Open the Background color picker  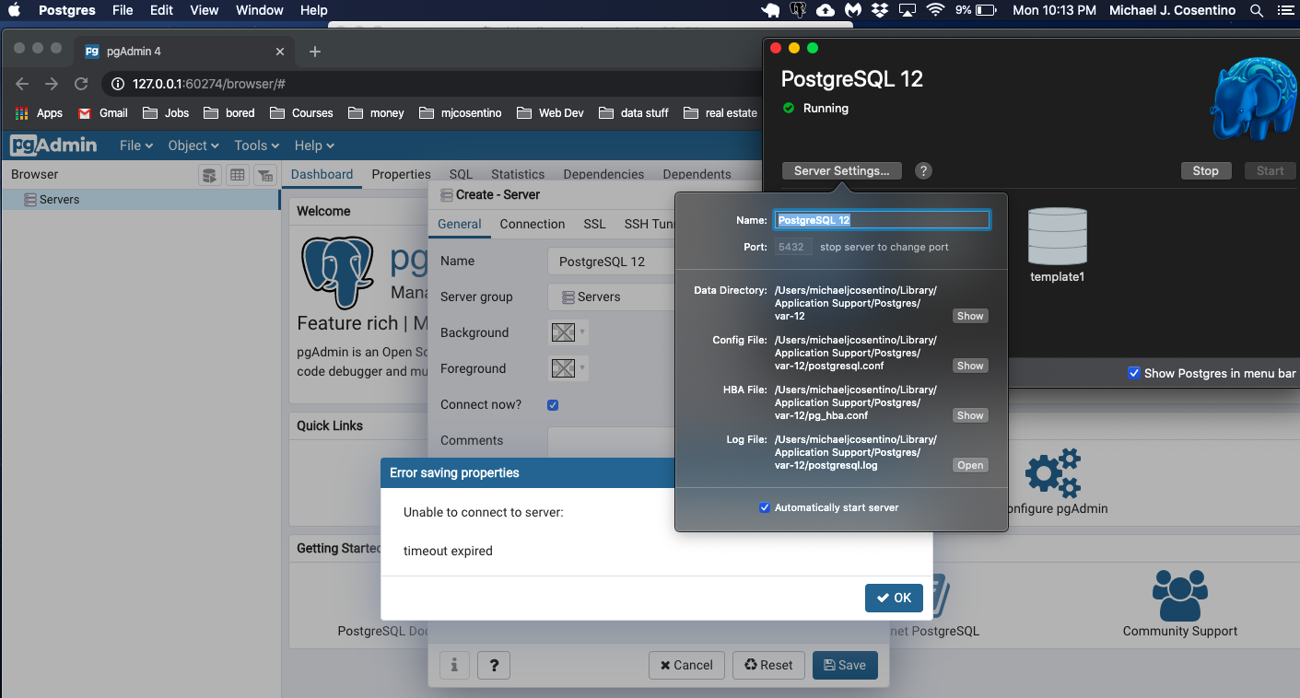point(568,332)
